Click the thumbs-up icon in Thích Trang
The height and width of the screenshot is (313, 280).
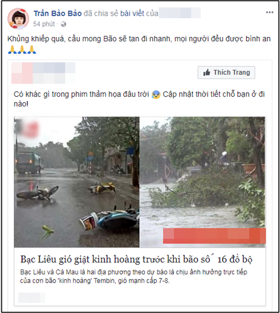[207, 72]
